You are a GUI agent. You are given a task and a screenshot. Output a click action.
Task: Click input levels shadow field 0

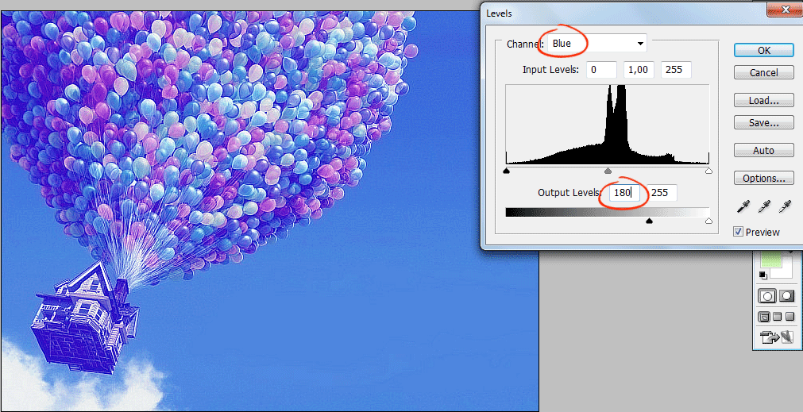601,70
